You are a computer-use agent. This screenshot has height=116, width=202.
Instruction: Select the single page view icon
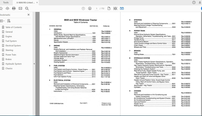tap(109, 9)
